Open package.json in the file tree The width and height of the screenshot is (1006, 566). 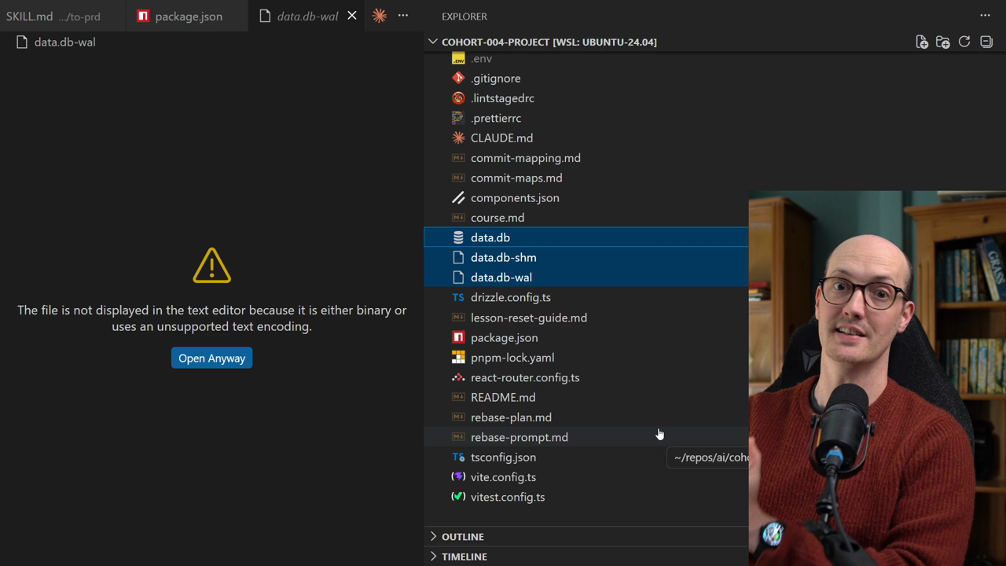coord(505,337)
